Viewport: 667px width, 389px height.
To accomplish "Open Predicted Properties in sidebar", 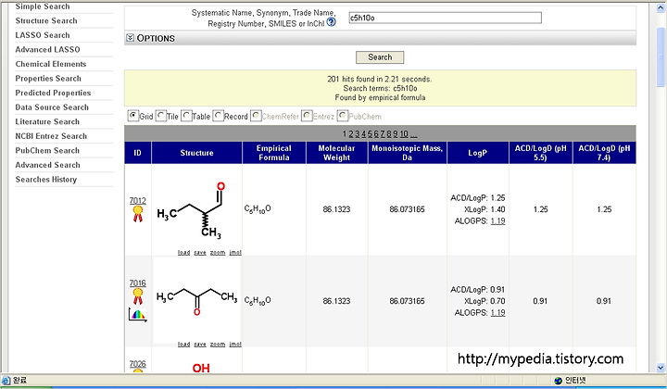I will (x=53, y=94).
